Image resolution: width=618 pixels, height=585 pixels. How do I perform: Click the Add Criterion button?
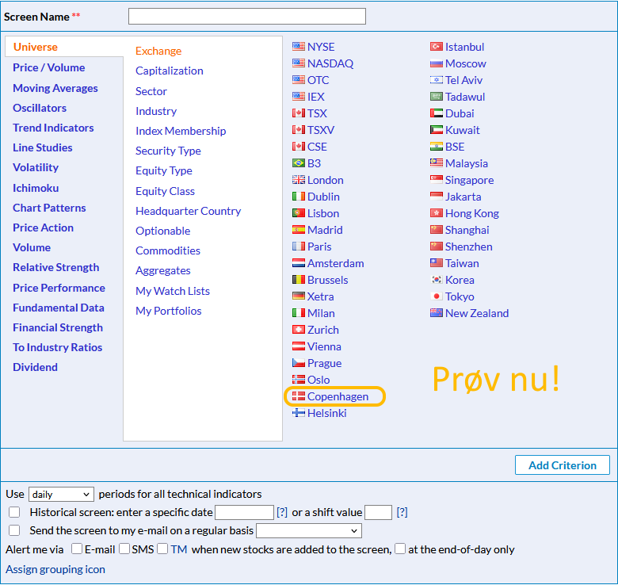(x=563, y=465)
